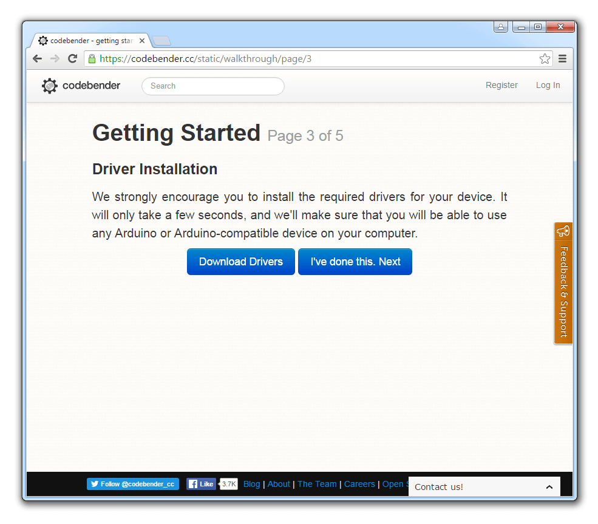Click the codebender gear logo icon
Viewport: 598px width, 524px height.
49,86
